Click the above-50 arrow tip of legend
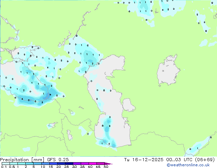Screen dimensions: 217x168 point(108,164)
